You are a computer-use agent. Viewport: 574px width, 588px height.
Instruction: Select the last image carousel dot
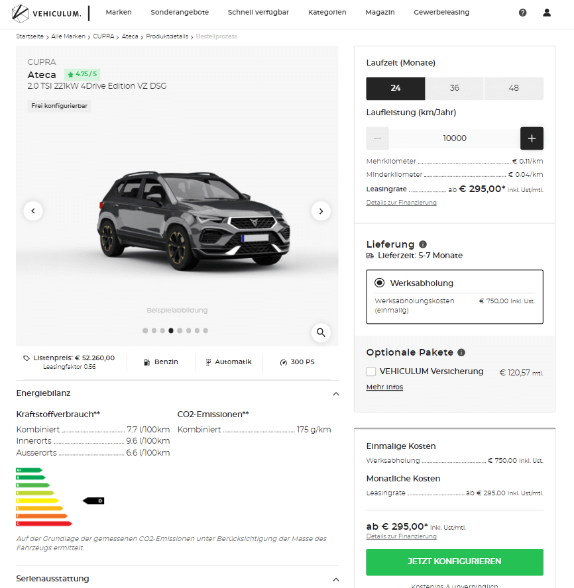click(205, 330)
